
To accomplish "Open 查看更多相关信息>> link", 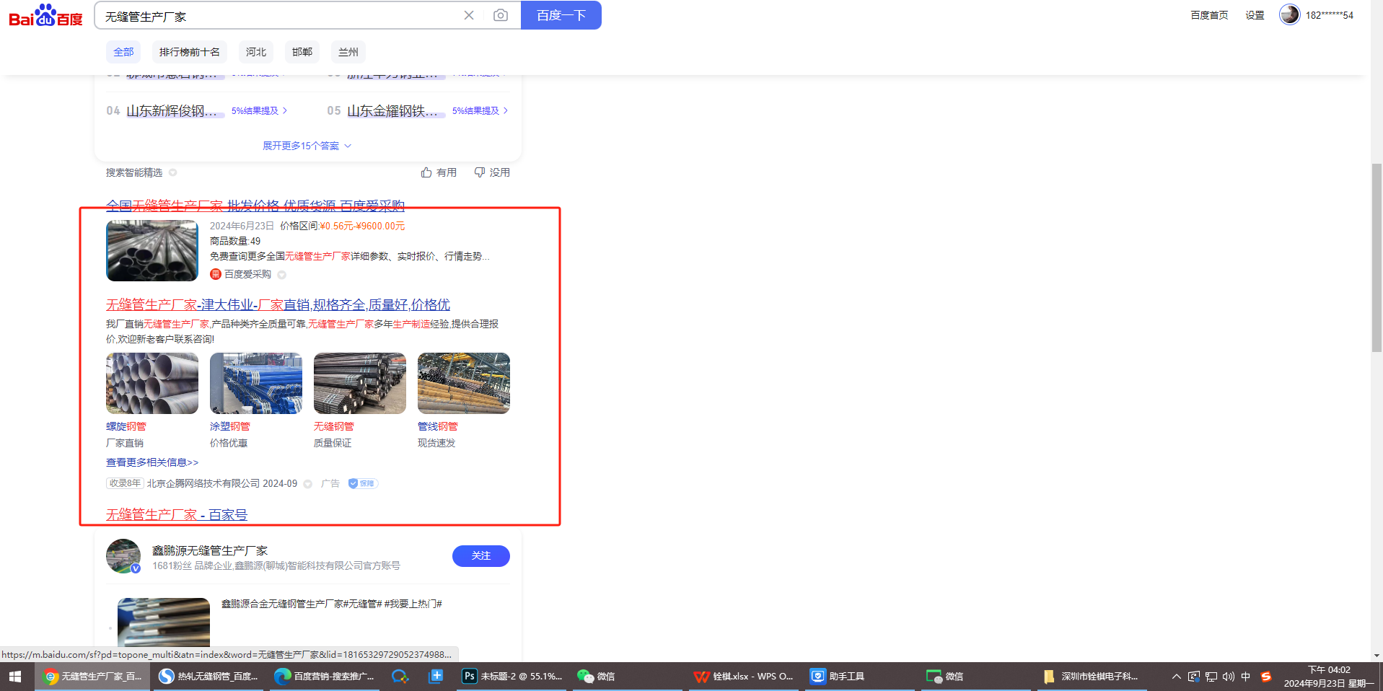I will pos(152,462).
